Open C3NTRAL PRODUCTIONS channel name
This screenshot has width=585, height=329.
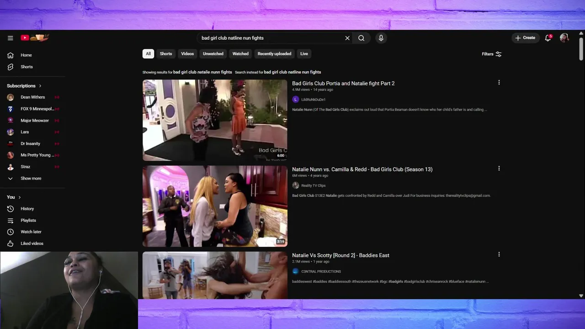(x=321, y=271)
